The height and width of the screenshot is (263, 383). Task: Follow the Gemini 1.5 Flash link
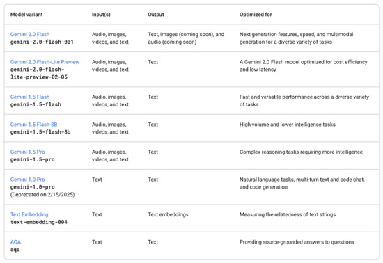30,97
